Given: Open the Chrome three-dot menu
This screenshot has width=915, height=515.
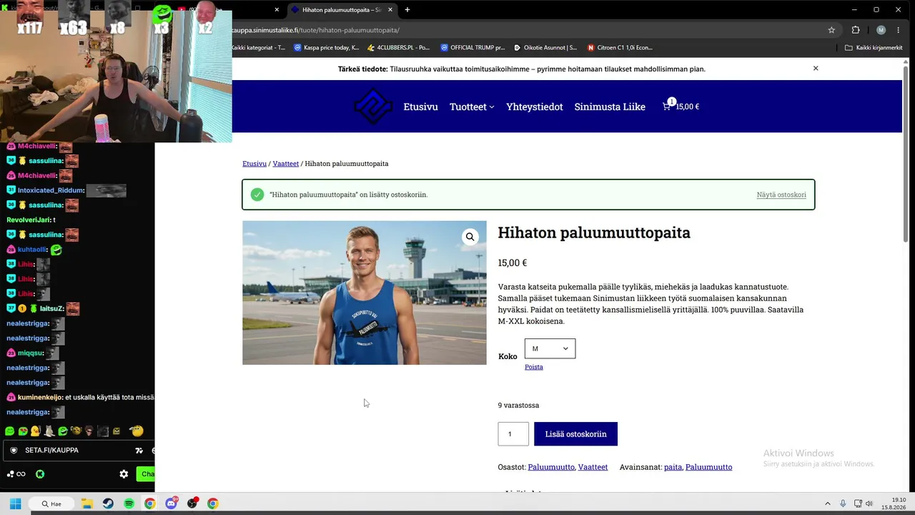Looking at the screenshot, I should (x=899, y=30).
